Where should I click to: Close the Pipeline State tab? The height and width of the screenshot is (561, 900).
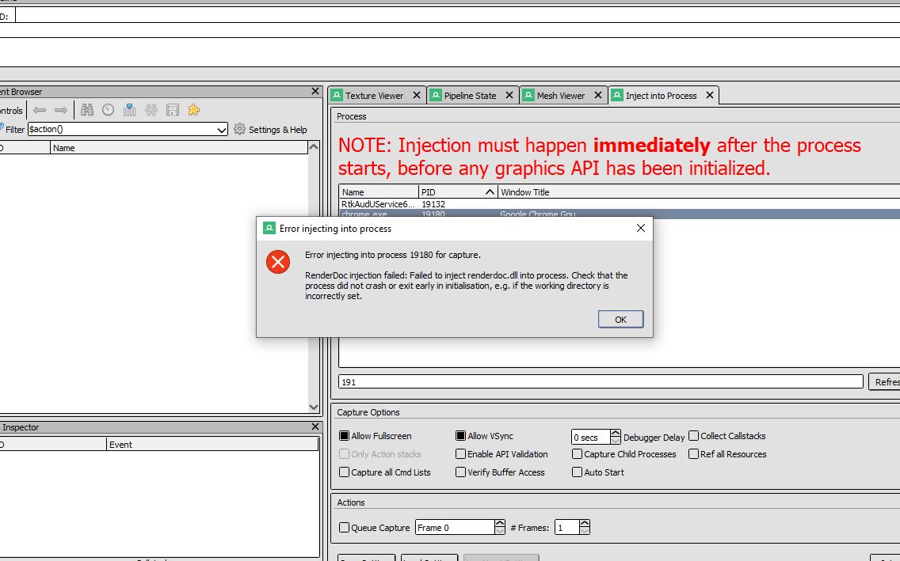509,95
